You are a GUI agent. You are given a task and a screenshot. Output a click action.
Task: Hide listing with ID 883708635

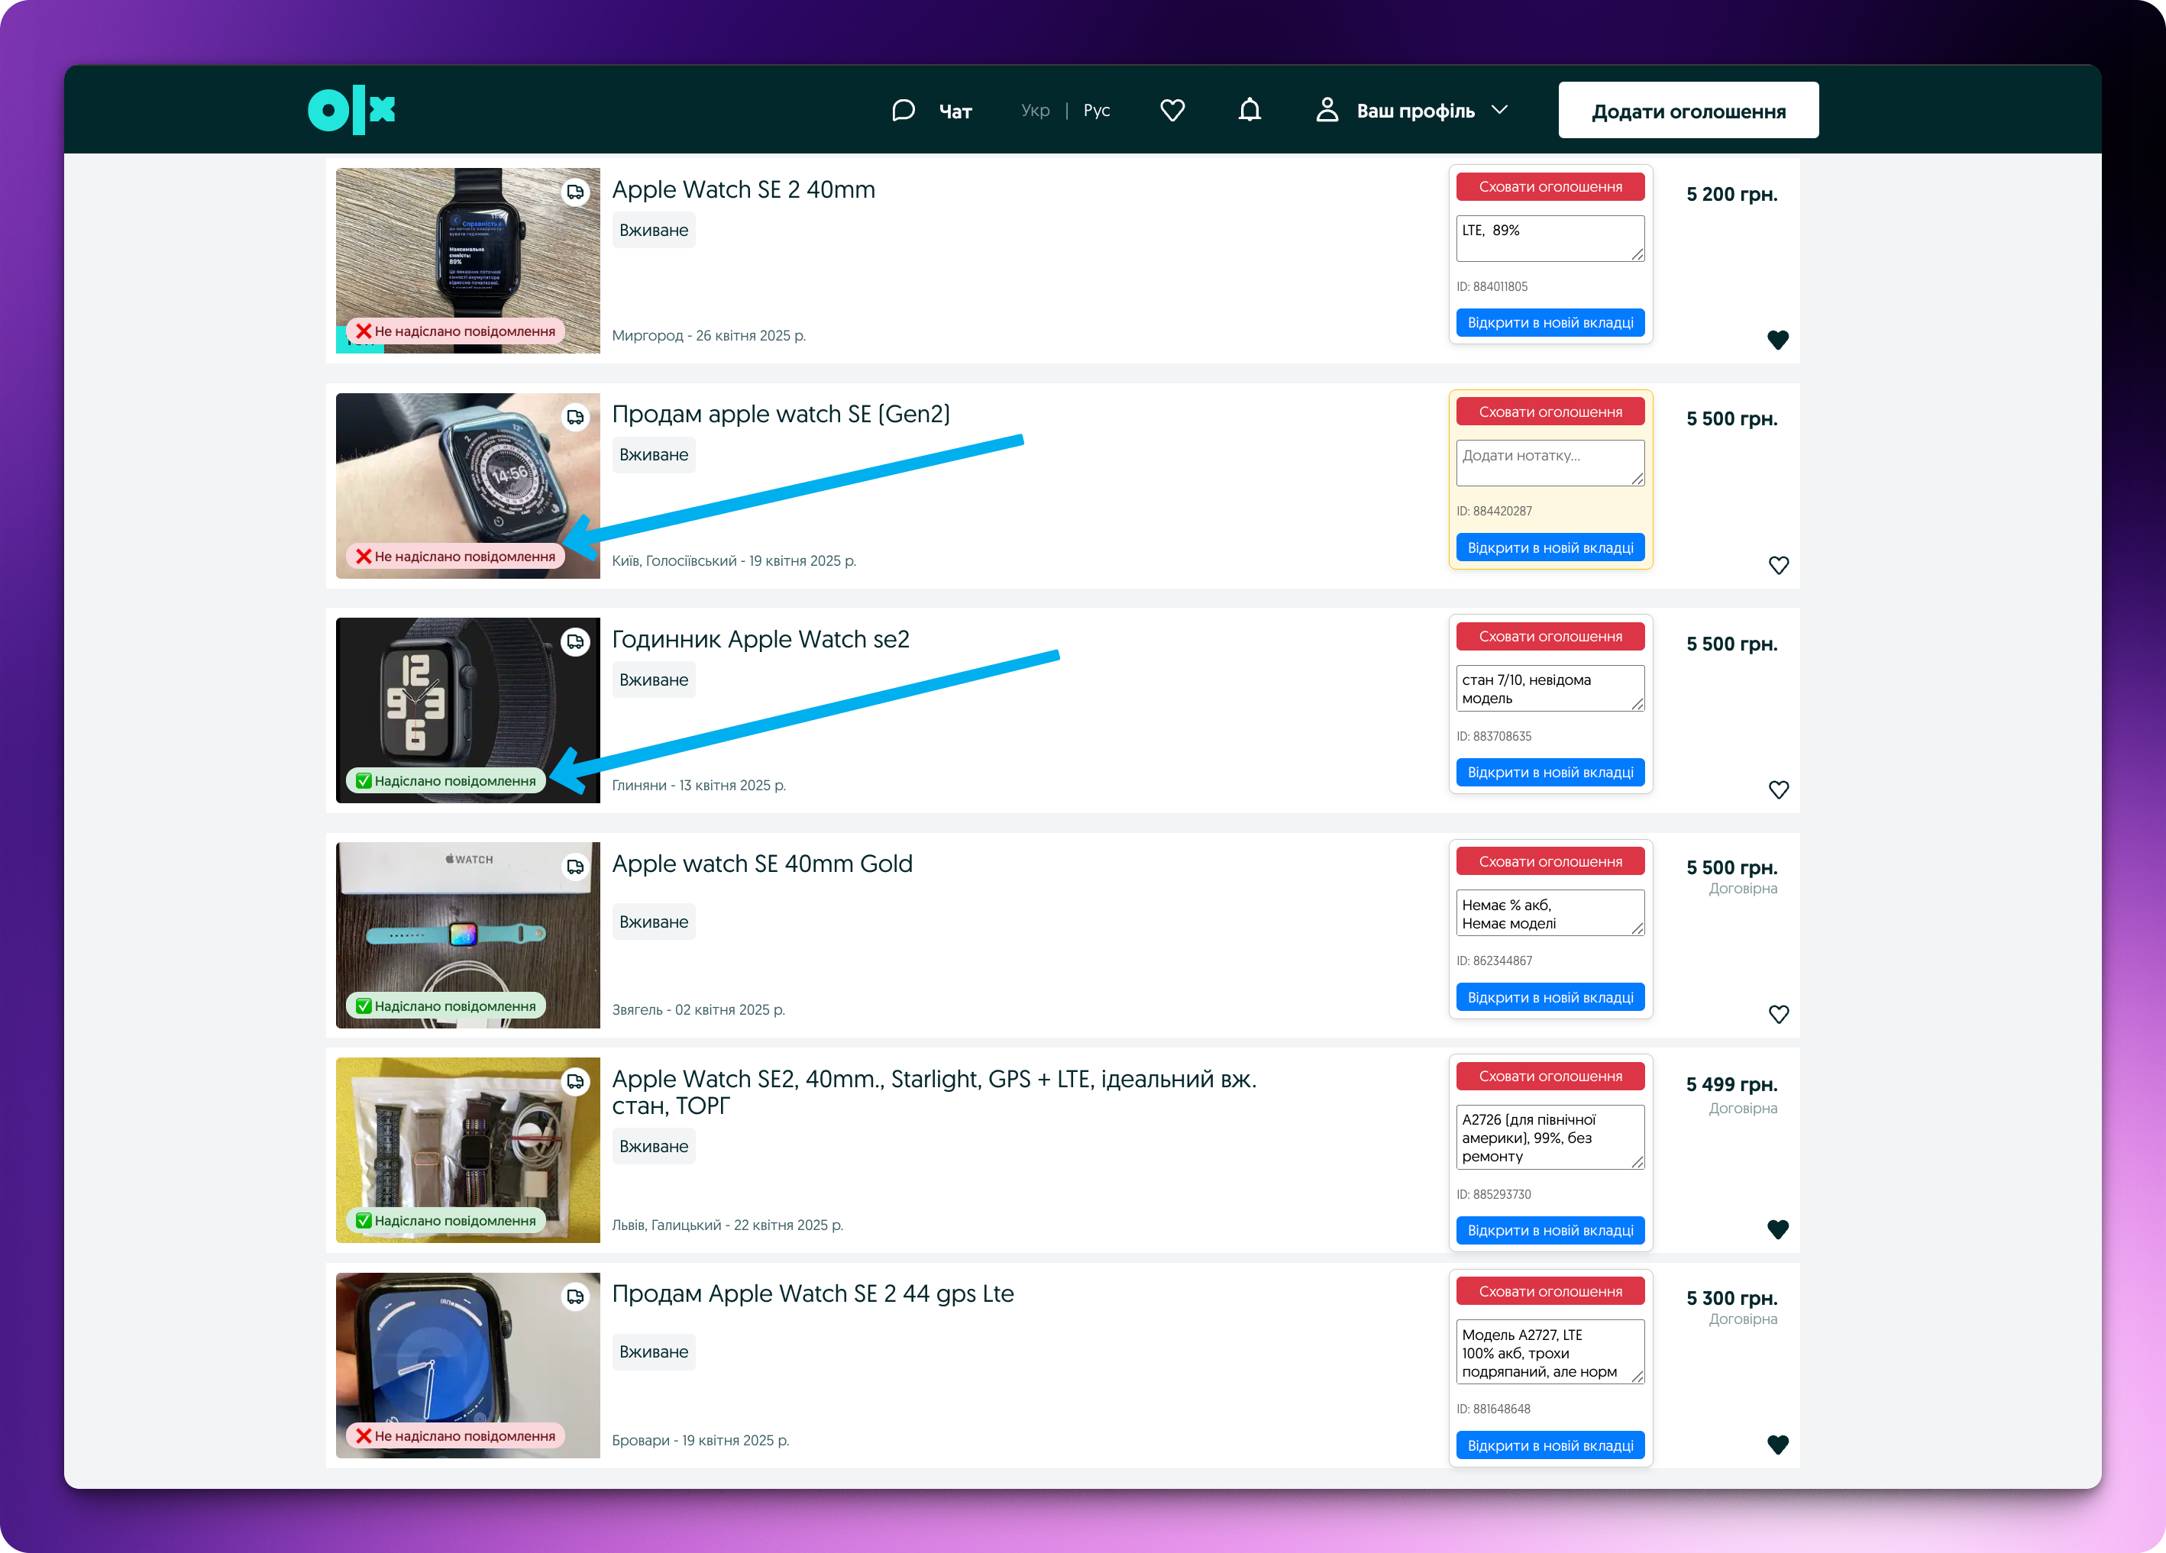(x=1550, y=636)
